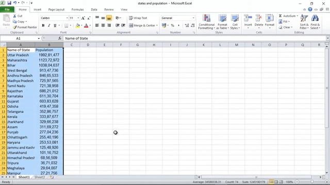Switch to the Review tab

[109, 9]
